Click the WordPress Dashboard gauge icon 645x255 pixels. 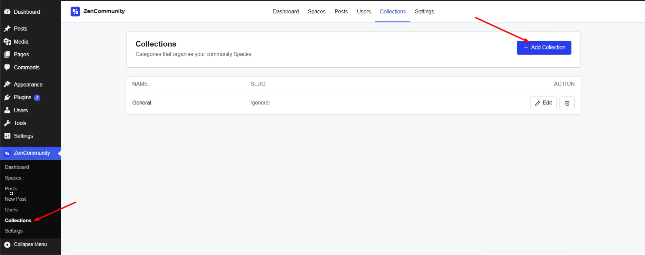[x=7, y=12]
